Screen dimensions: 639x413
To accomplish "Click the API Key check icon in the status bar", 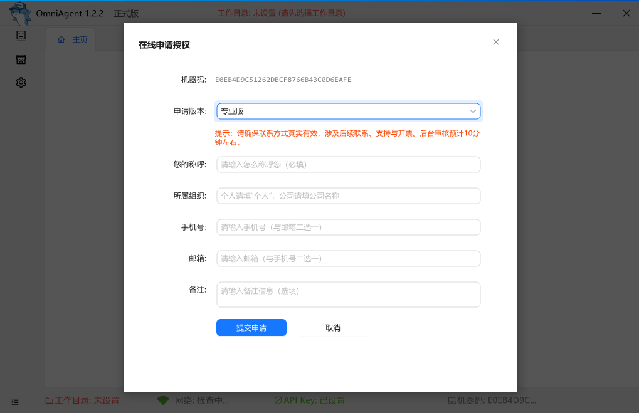I will click(x=277, y=400).
